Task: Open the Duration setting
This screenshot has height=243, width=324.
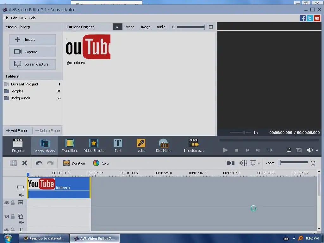Action: point(74,163)
